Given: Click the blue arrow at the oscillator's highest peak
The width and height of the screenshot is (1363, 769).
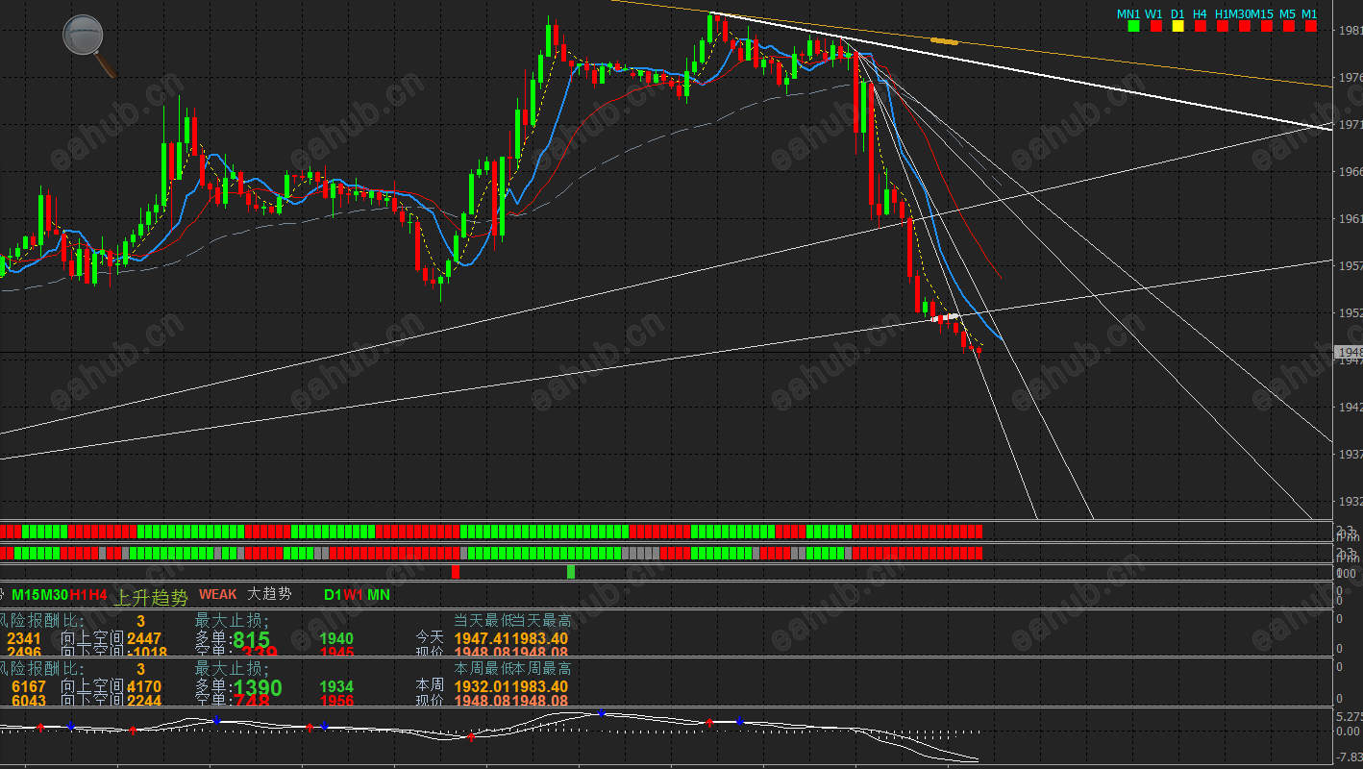Looking at the screenshot, I should click(x=602, y=713).
